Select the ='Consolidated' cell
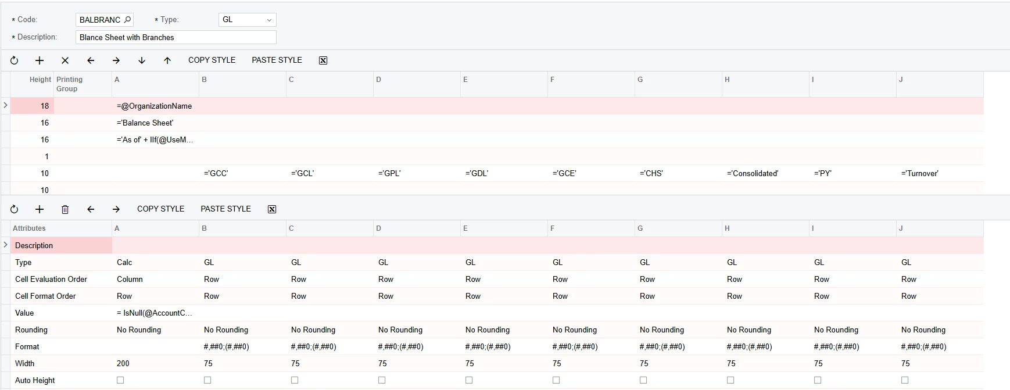This screenshot has height=390, width=1010. (765, 173)
